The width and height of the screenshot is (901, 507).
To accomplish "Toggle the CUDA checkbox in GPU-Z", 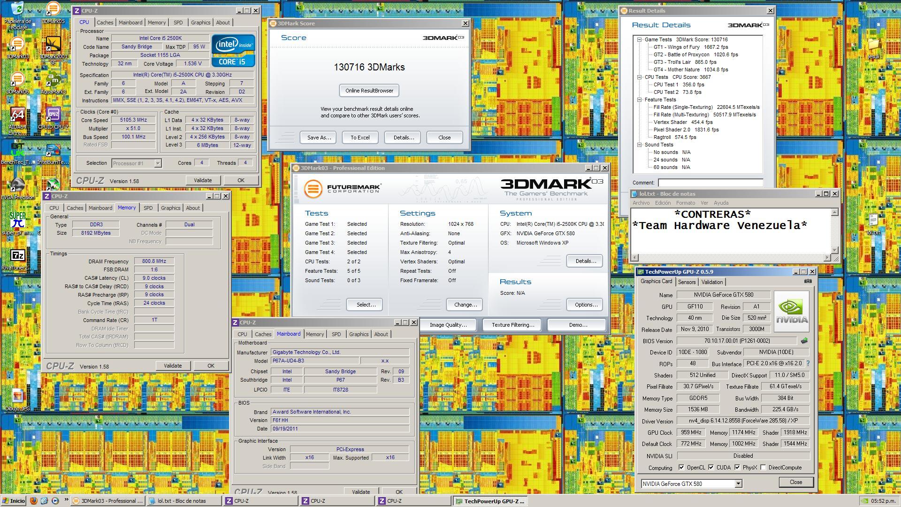I will click(x=711, y=468).
